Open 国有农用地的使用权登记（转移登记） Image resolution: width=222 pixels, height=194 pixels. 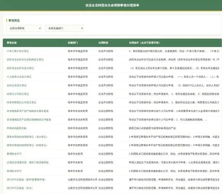[x=27, y=145]
